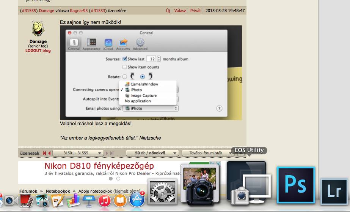
Task: Open the További fórumlisták dropdown
Action: pyautogui.click(x=208, y=153)
